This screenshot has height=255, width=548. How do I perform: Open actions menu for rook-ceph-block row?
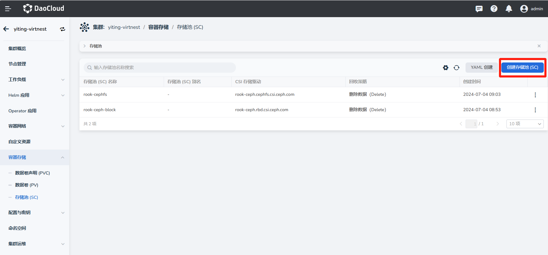[535, 110]
